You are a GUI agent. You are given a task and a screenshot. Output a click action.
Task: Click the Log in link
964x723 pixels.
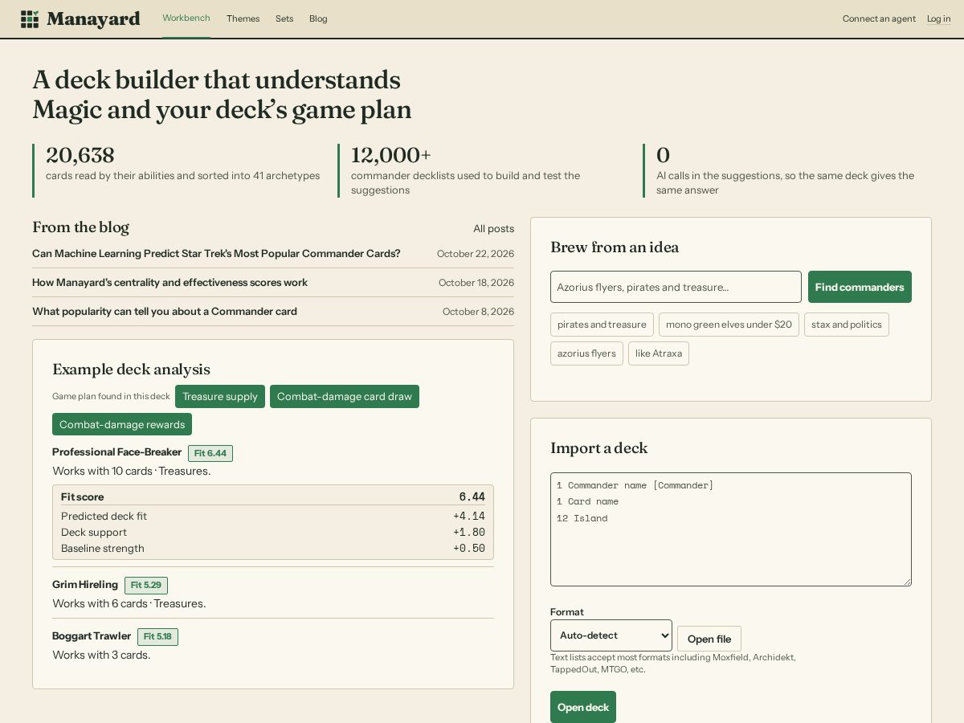click(939, 18)
